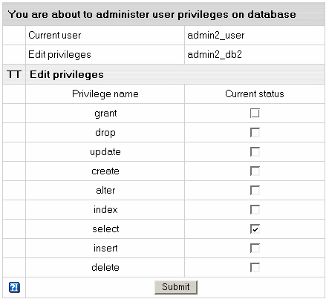This screenshot has height=299, width=326.
Task: Enable the create privilege checkbox
Action: pyautogui.click(x=255, y=171)
